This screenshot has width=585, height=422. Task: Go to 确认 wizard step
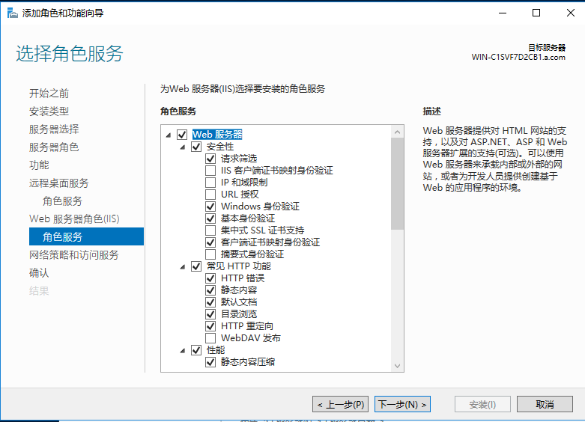(39, 272)
